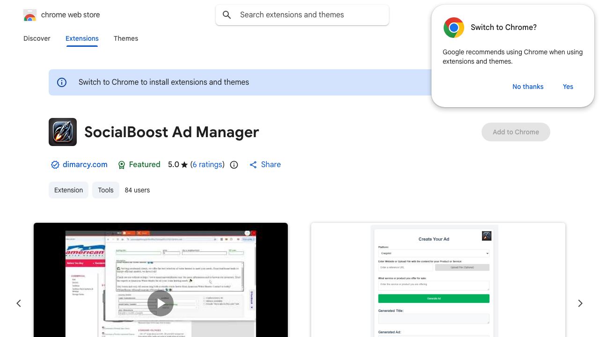The height and width of the screenshot is (337, 599).
Task: Open the Platform dropdown in the screenshot
Action: point(434,253)
